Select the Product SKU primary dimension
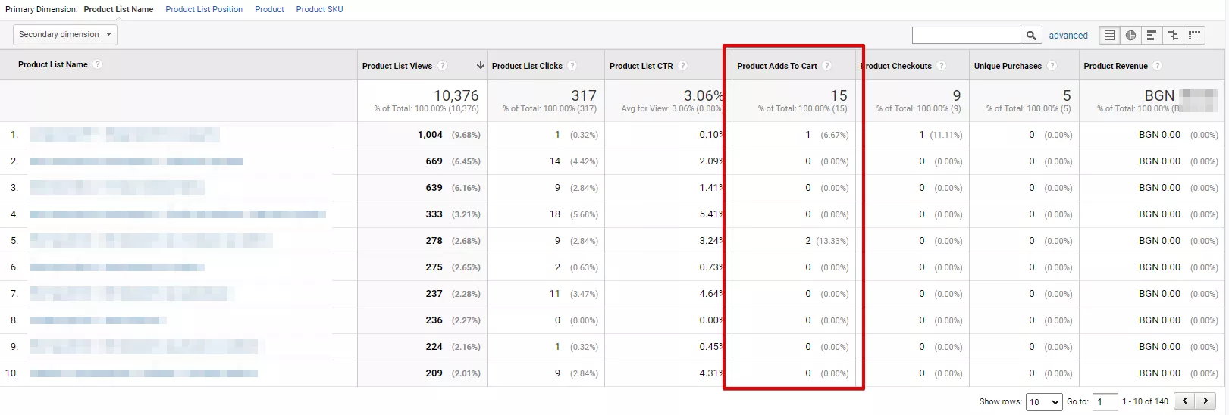 [x=319, y=9]
